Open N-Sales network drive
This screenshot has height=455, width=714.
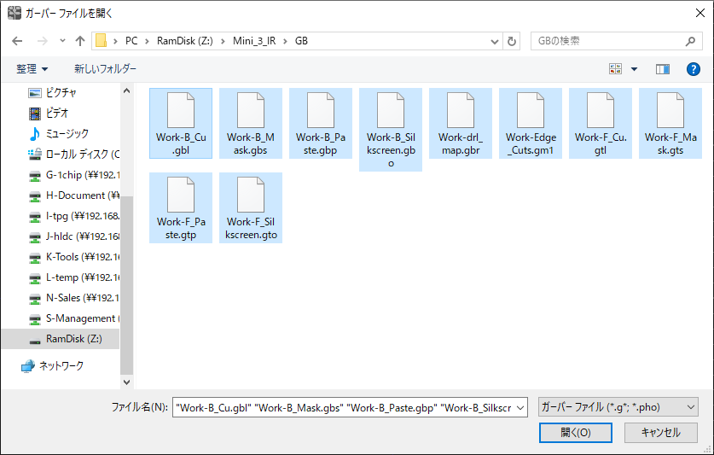pyautogui.click(x=73, y=298)
